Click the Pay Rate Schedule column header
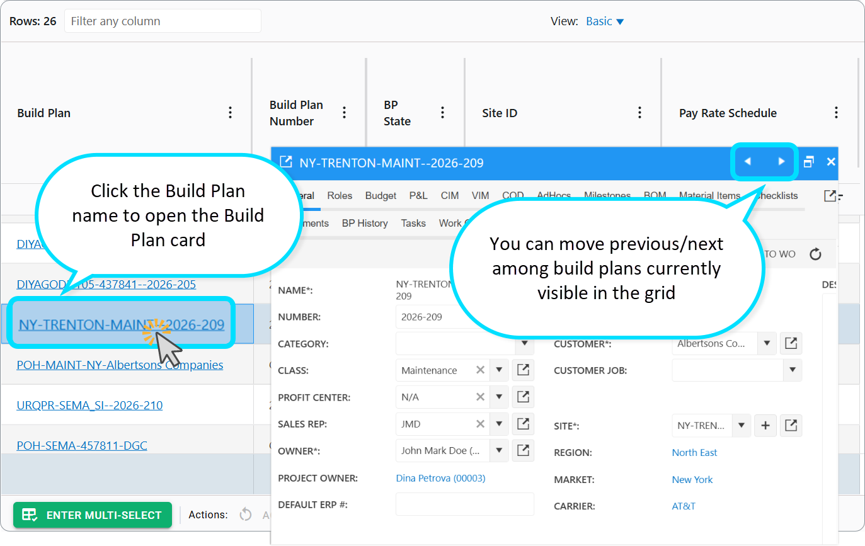Image resolution: width=865 pixels, height=546 pixels. click(728, 113)
